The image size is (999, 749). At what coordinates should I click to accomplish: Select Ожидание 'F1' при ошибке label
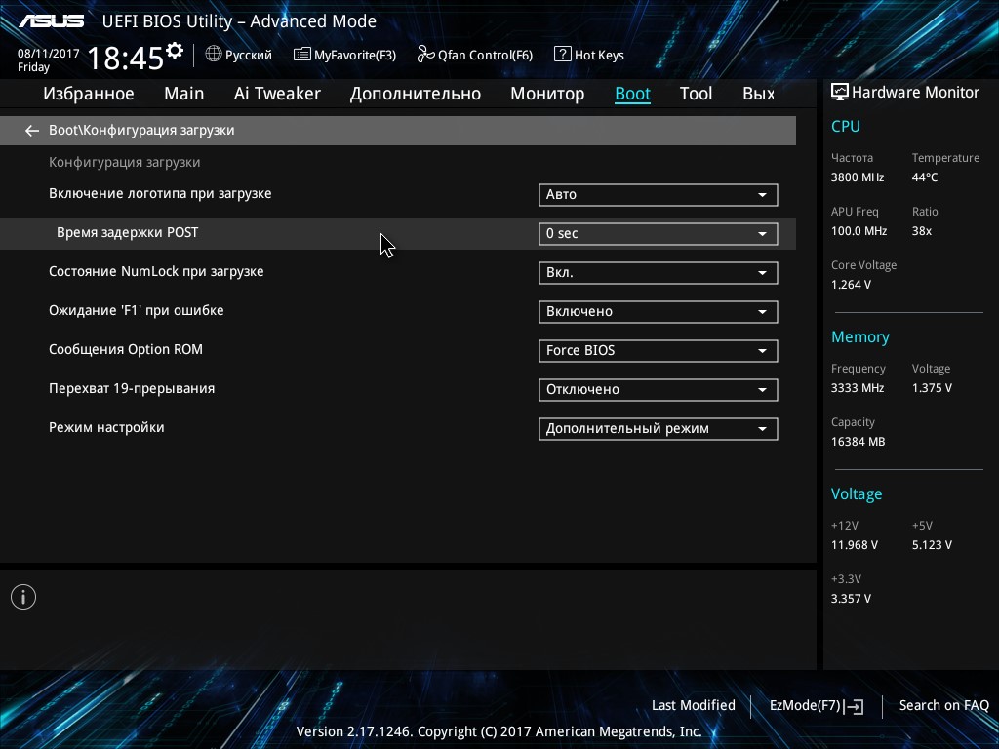(x=137, y=311)
